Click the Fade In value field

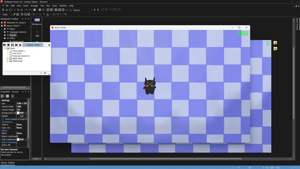pyautogui.click(x=22, y=125)
